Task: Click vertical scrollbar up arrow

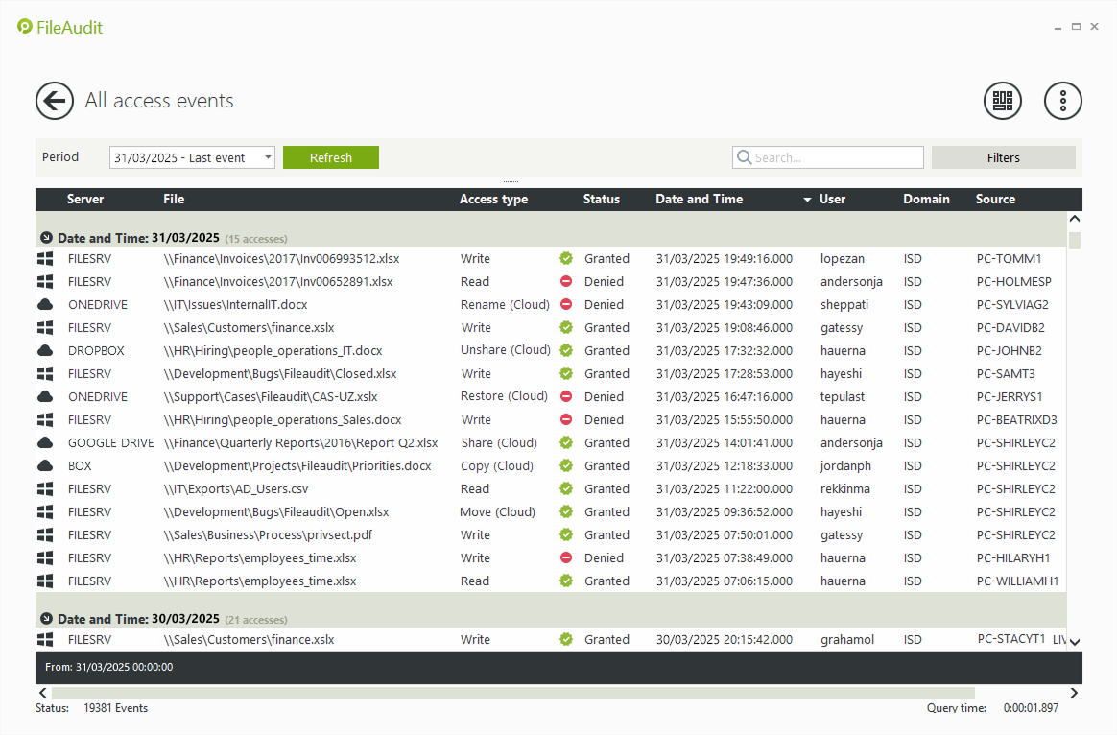Action: point(1074,219)
